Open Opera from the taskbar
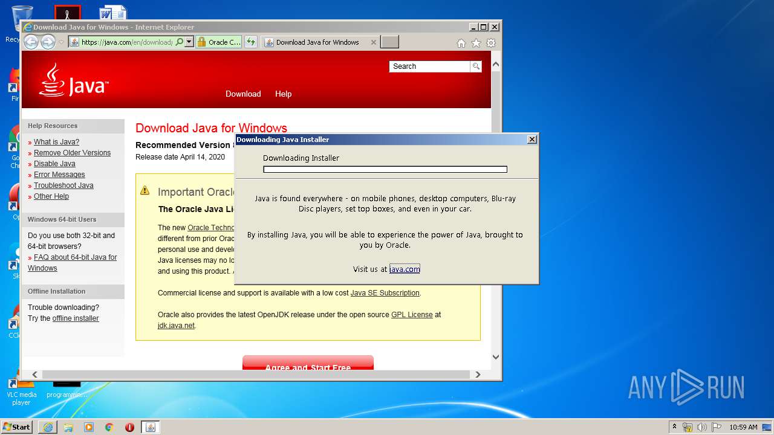774x435 pixels. 129,427
